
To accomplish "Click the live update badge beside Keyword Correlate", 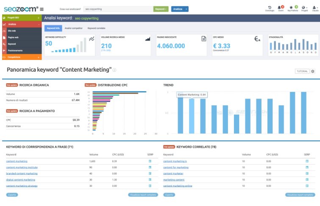I will coord(169,147).
